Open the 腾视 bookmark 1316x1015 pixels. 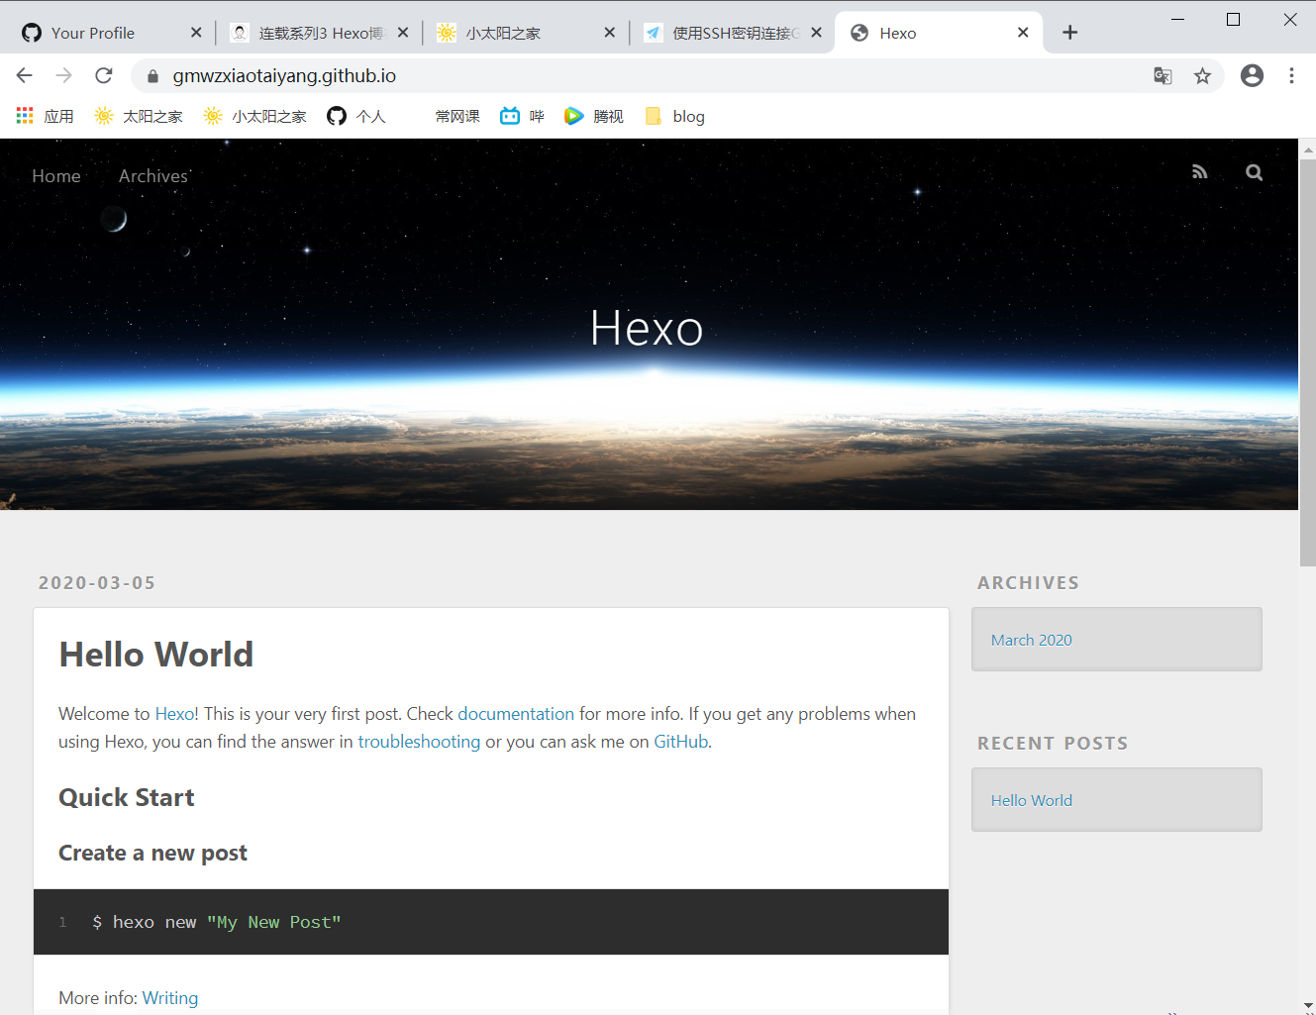coord(594,116)
